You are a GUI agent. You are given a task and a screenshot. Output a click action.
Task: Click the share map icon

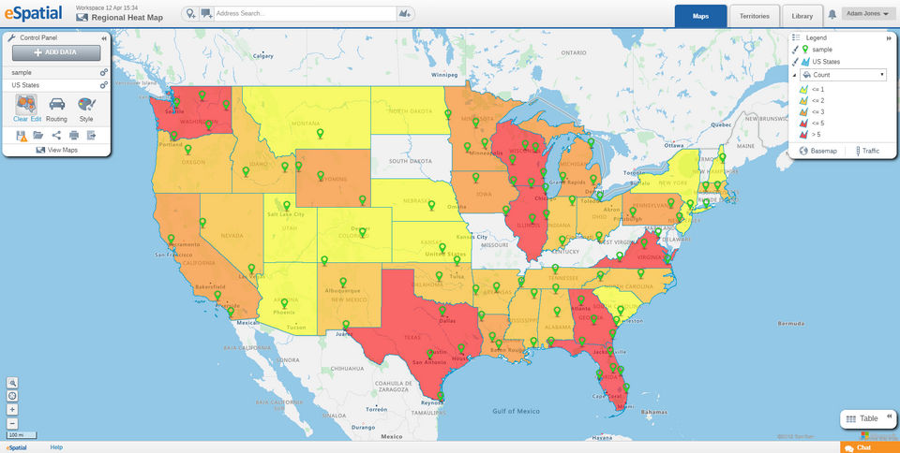tap(56, 135)
